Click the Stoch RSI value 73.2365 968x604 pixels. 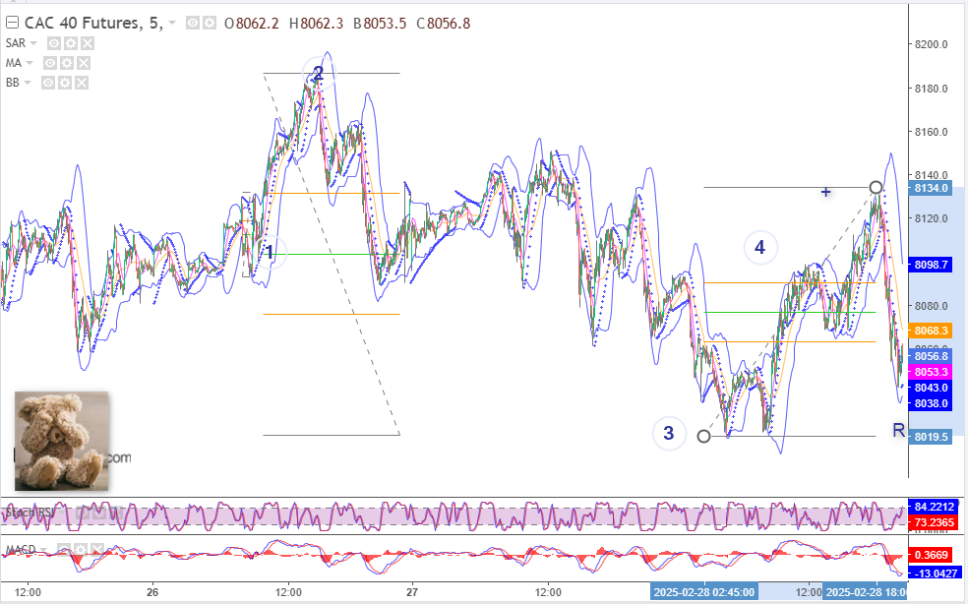point(934,522)
